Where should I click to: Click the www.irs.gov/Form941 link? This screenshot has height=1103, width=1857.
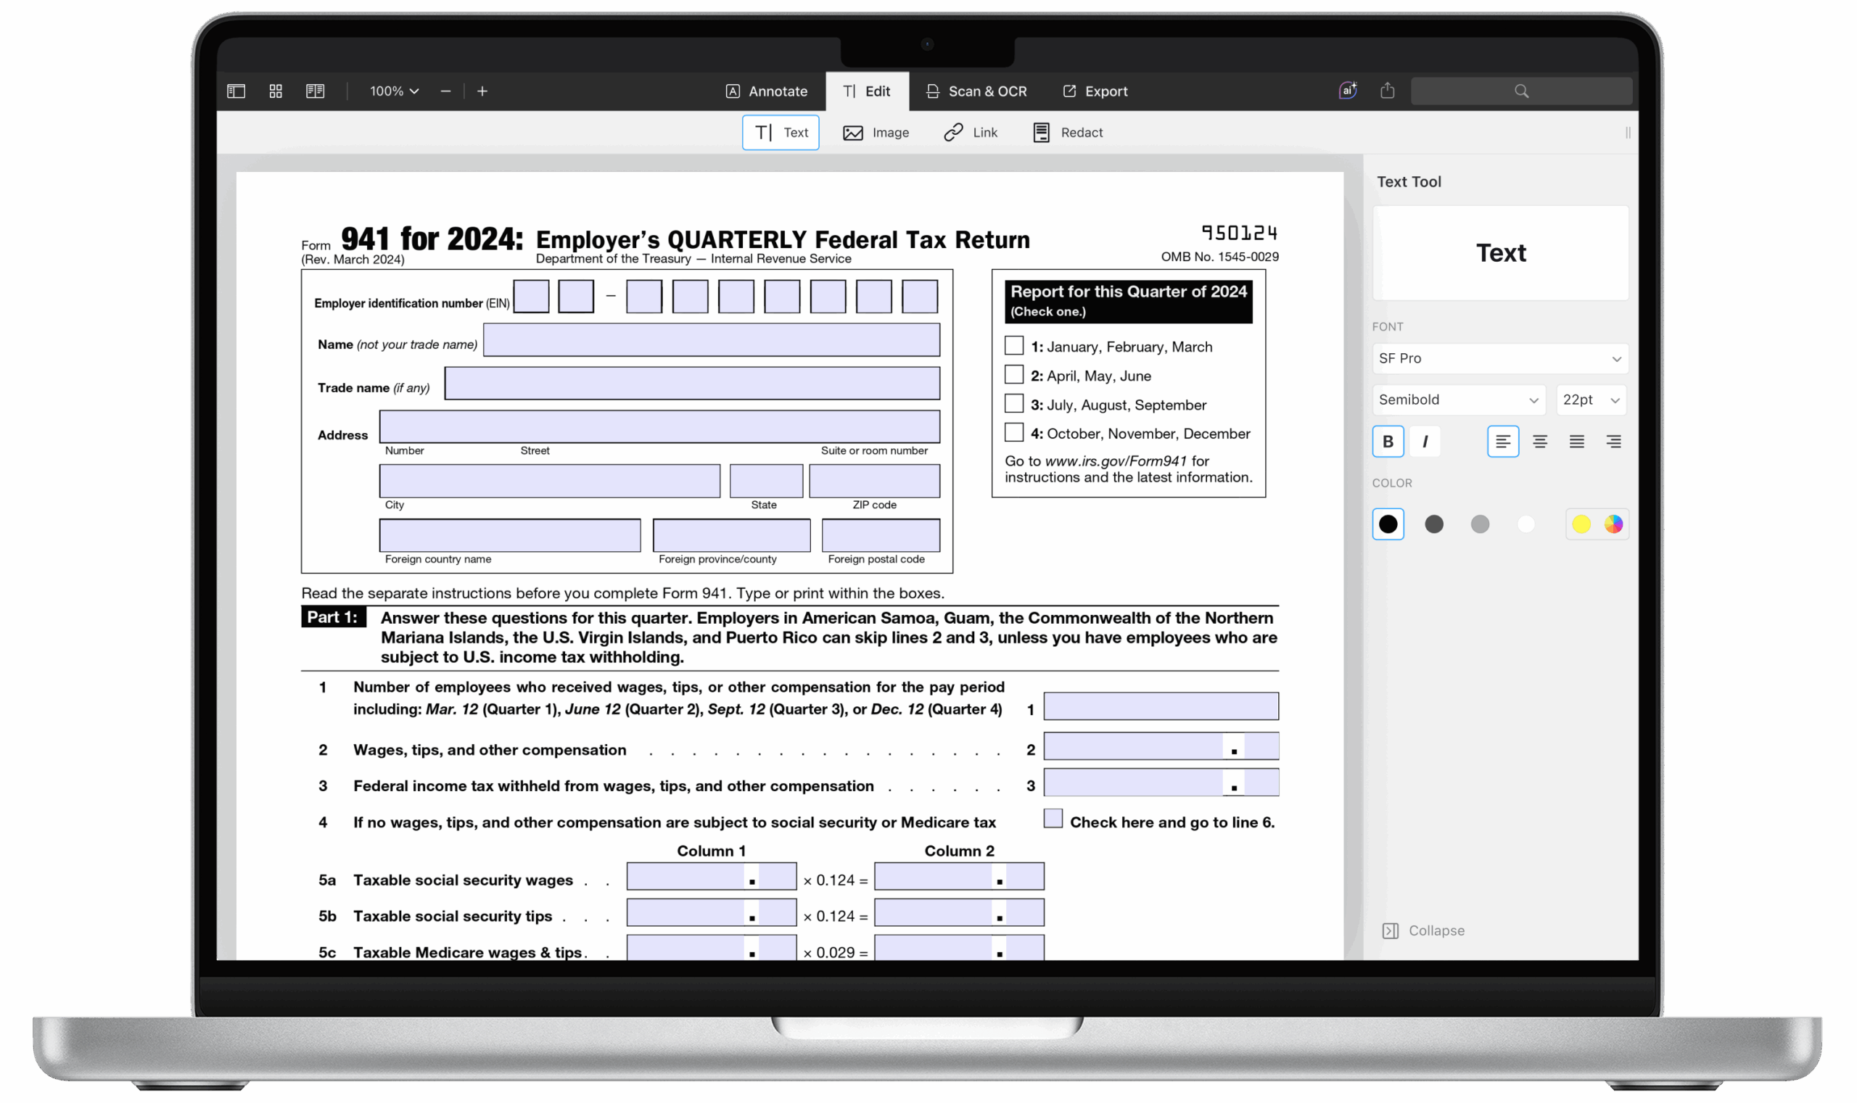tap(1115, 460)
